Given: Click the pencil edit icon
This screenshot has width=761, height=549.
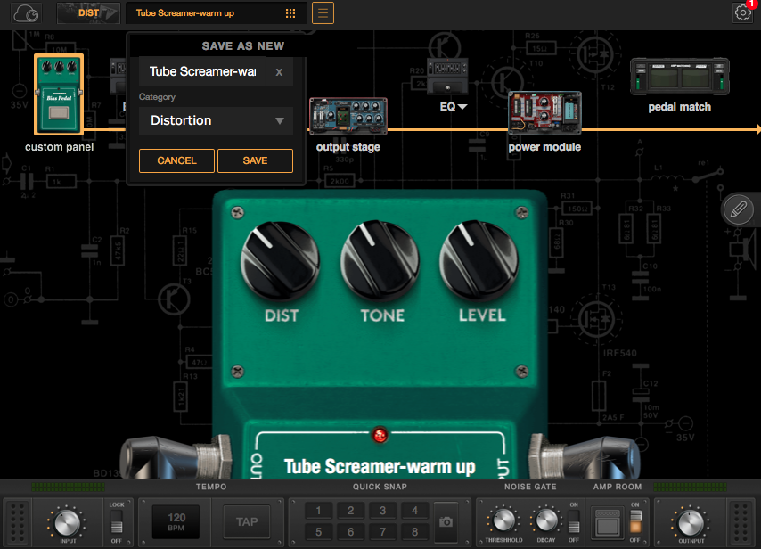Looking at the screenshot, I should 738,209.
